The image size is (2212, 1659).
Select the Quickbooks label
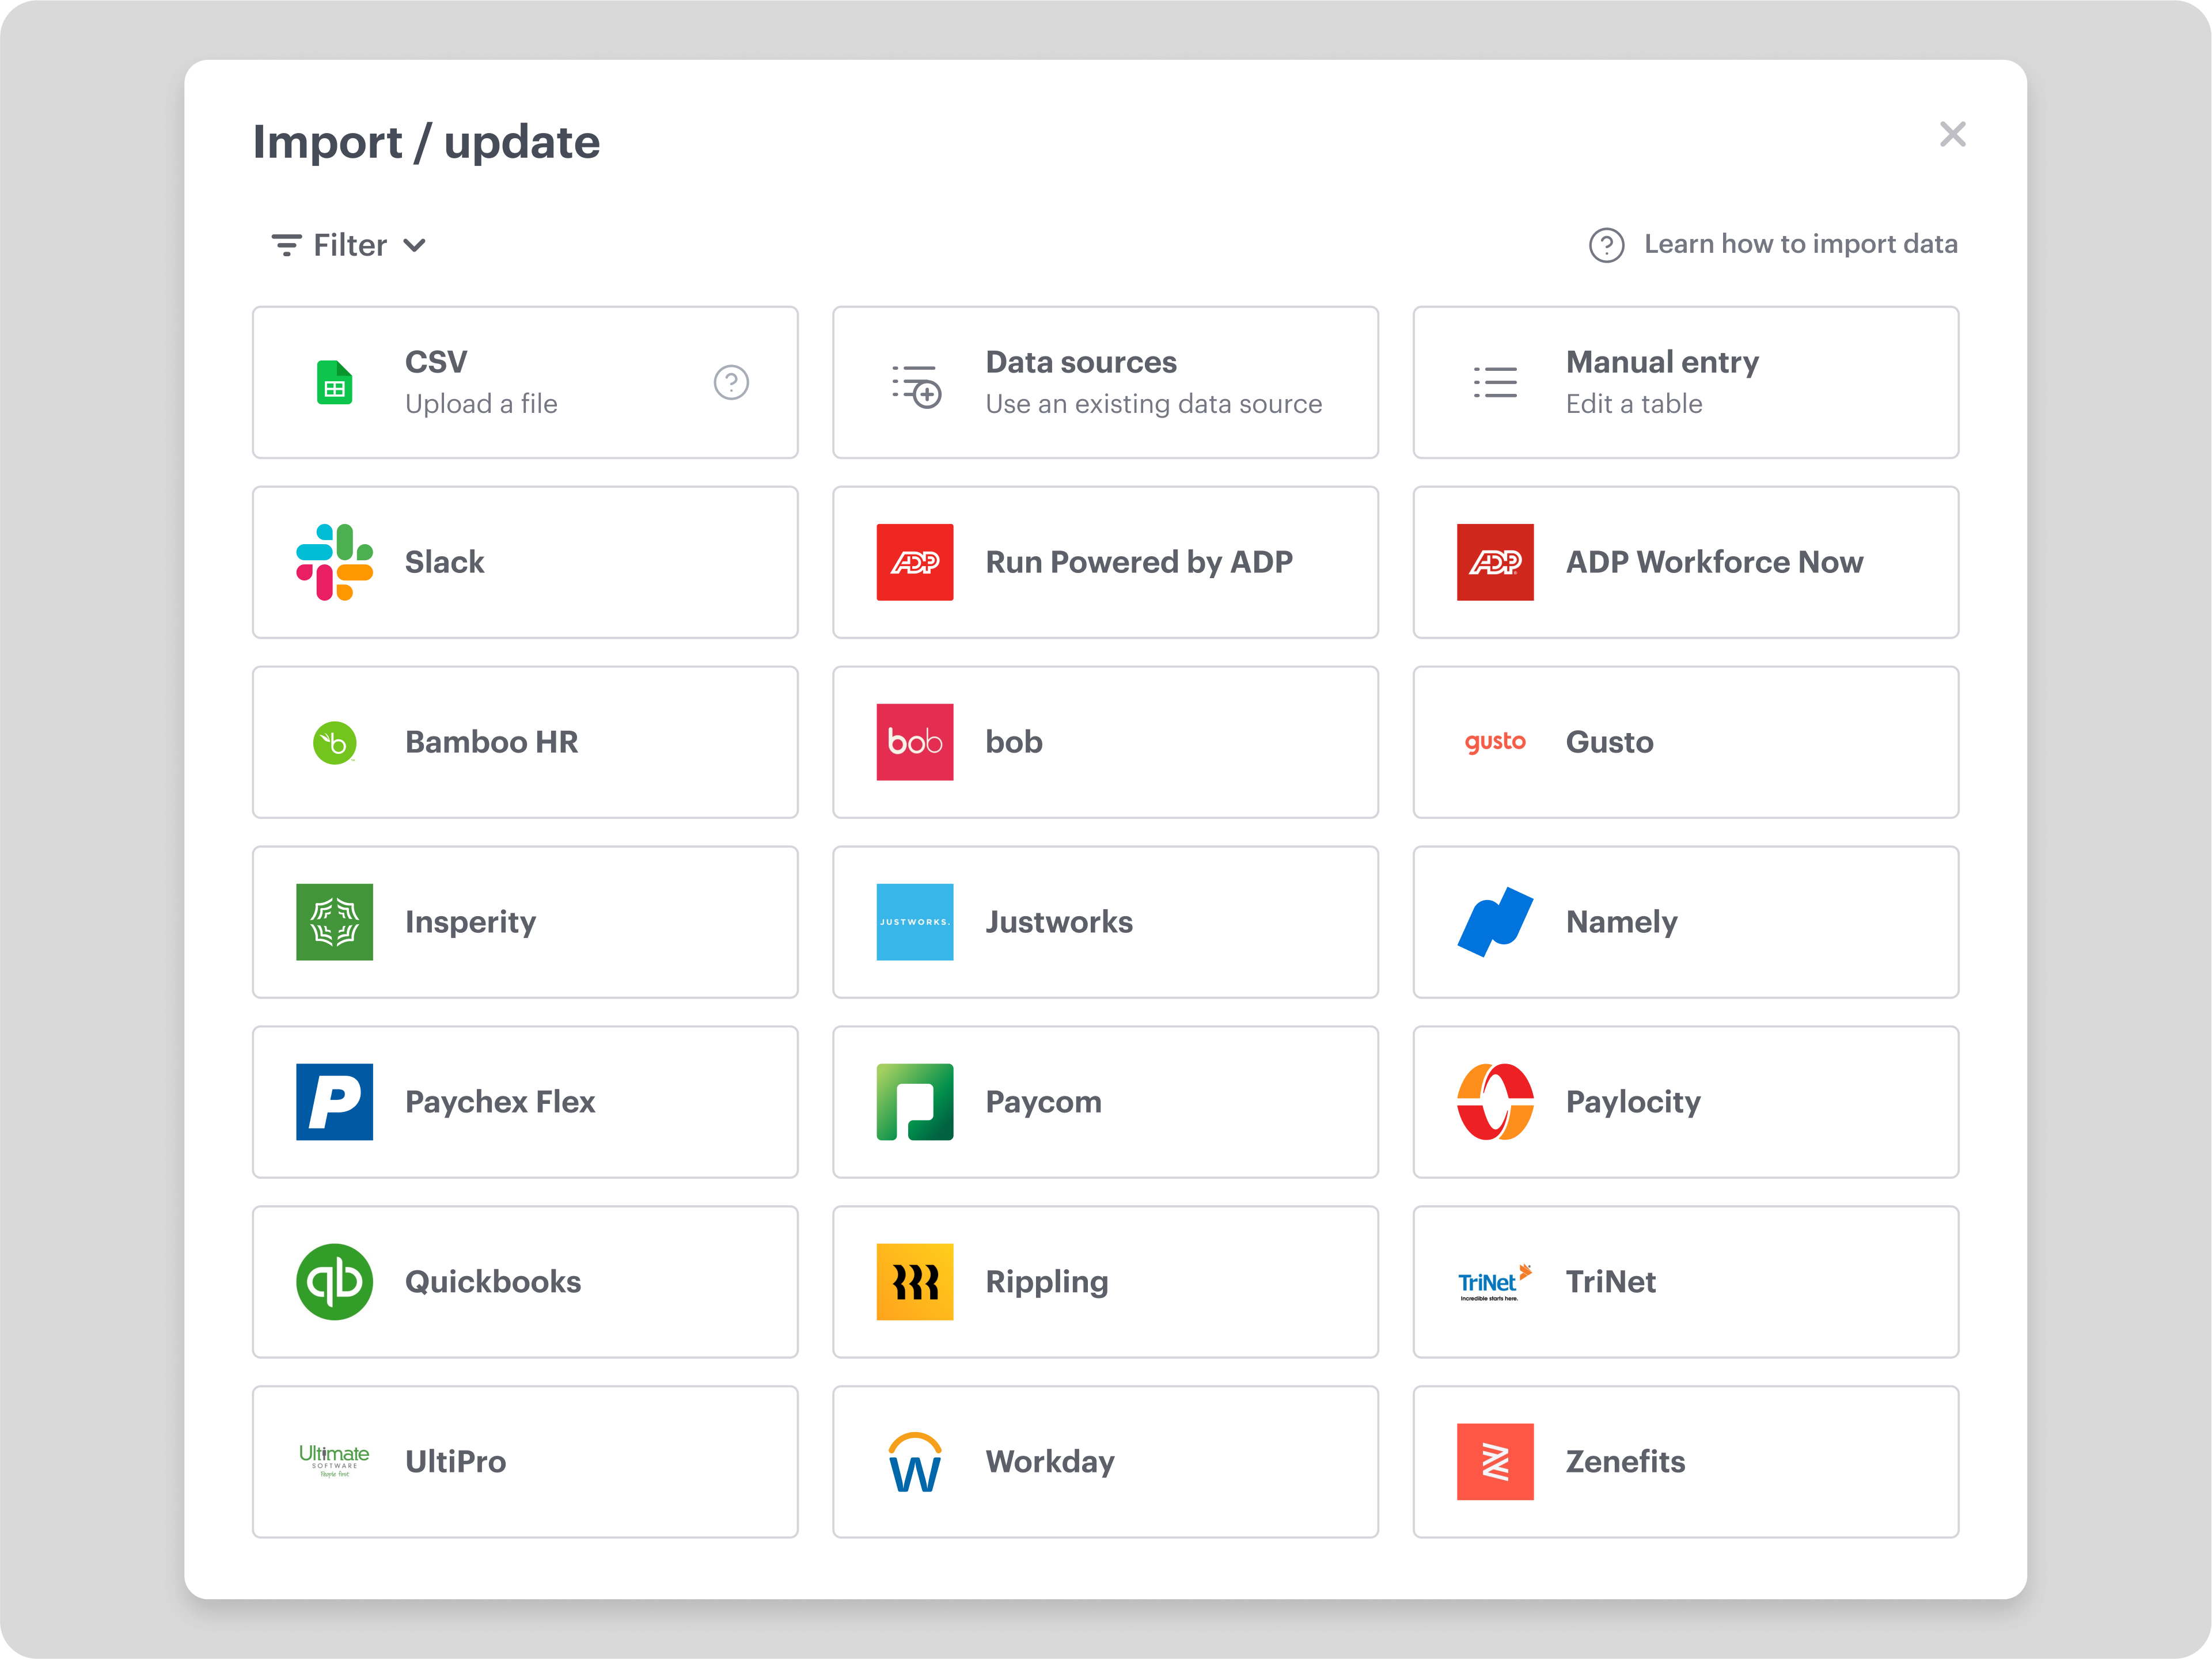[x=493, y=1282]
